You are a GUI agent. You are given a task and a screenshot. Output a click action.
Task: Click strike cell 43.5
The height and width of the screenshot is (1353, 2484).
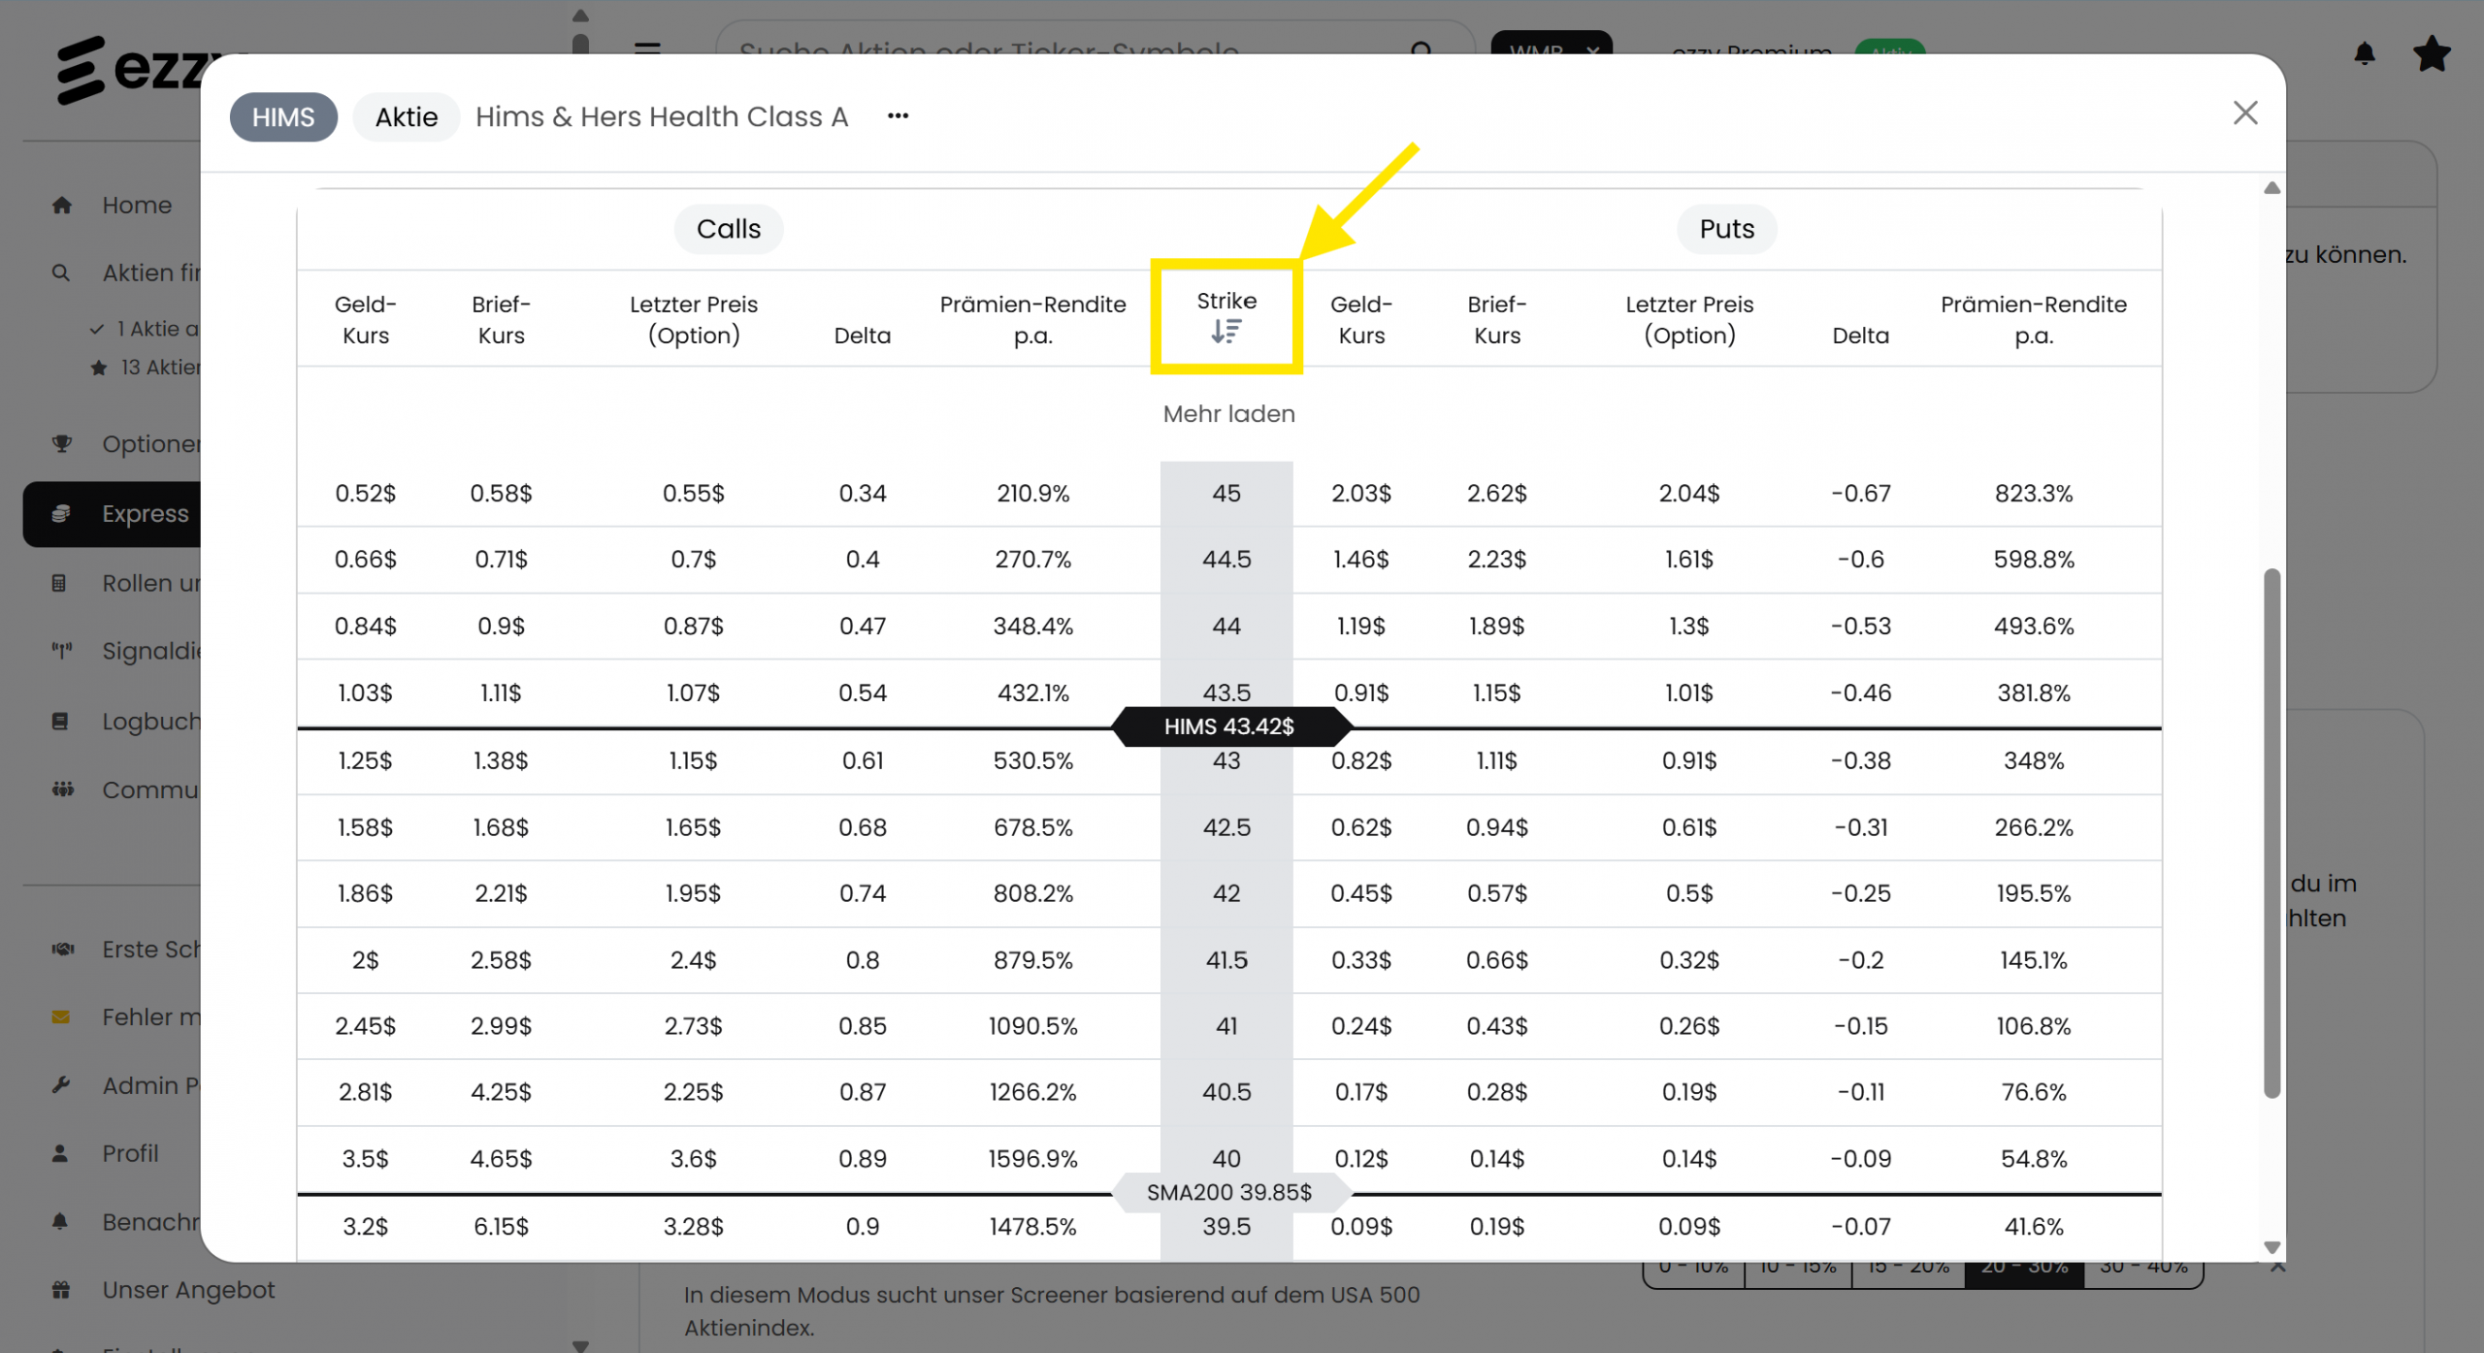(x=1226, y=693)
